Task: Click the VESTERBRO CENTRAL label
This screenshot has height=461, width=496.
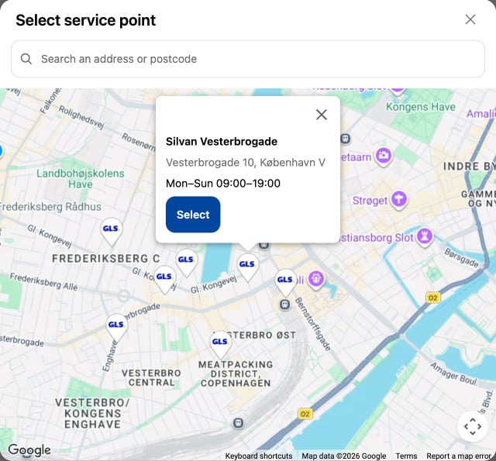Action: point(151,377)
